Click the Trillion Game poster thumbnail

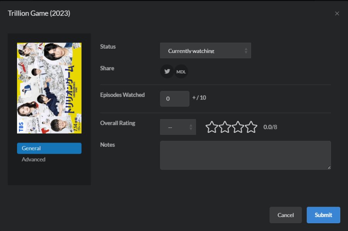point(49,88)
